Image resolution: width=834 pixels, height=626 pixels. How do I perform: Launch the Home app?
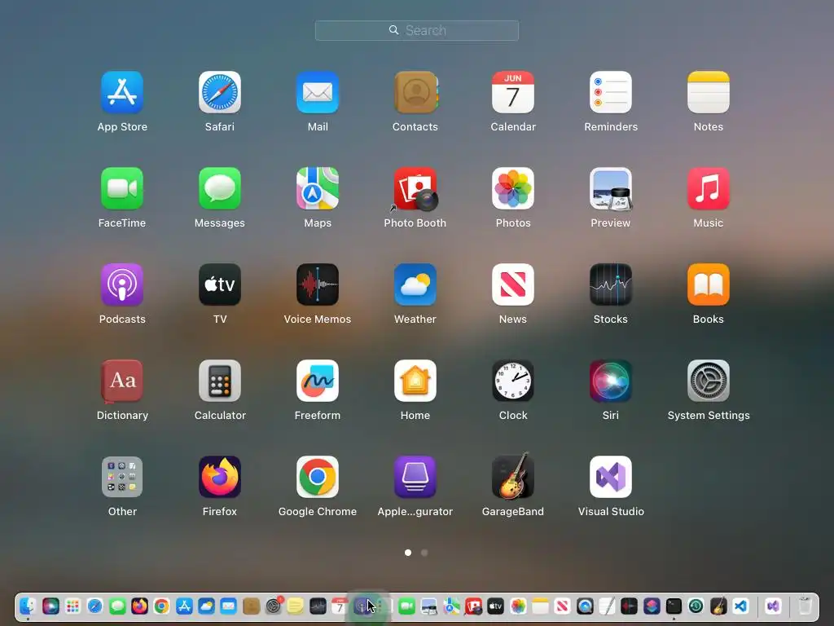tap(415, 381)
